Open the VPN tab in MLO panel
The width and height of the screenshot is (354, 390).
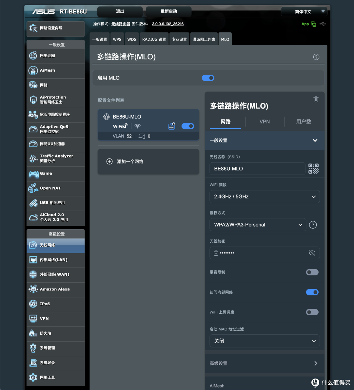(x=265, y=121)
